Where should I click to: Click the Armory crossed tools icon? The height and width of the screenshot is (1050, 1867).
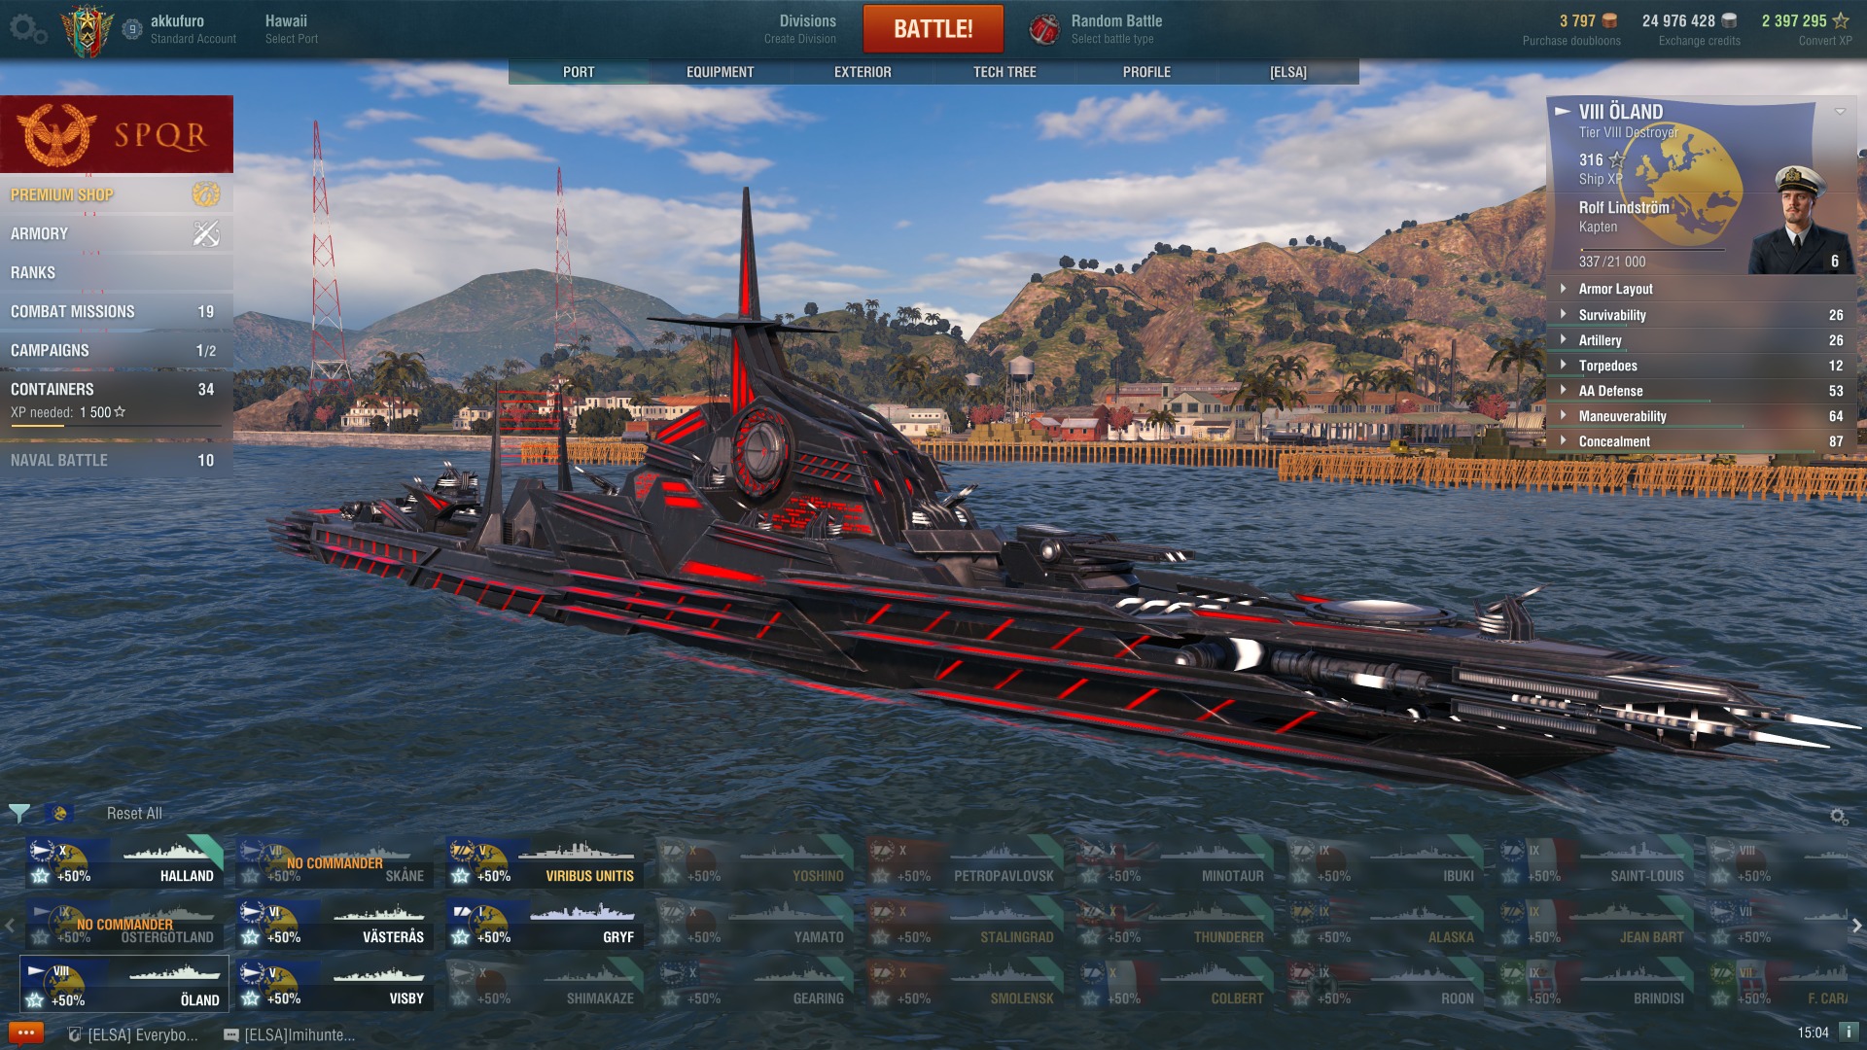pos(206,233)
